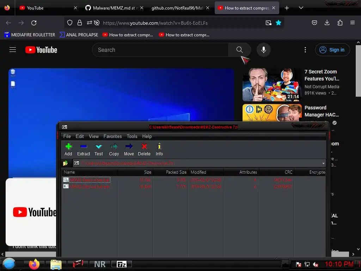Screen dimensions: 361x271
Task: Click the Delete icon in 7-Zip toolbar
Action: (144, 146)
